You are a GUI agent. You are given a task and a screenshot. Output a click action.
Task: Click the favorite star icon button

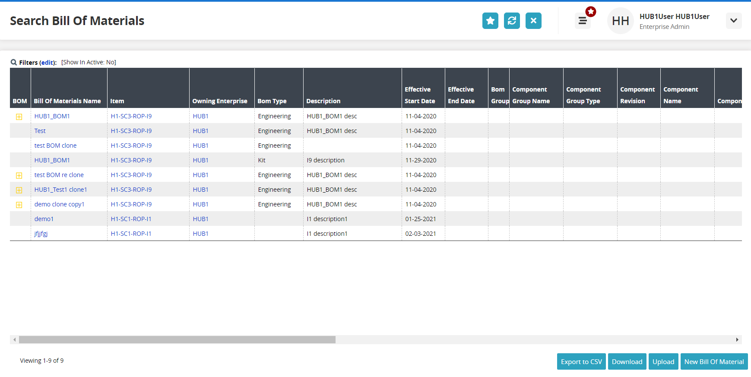[490, 21]
